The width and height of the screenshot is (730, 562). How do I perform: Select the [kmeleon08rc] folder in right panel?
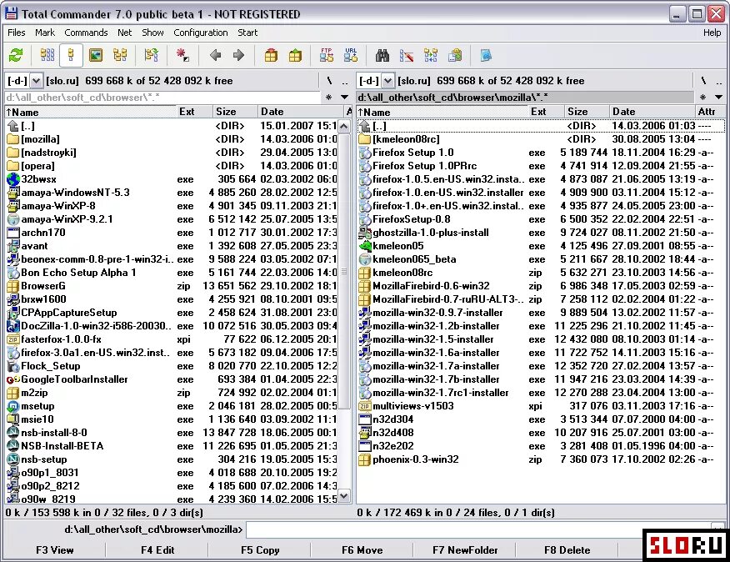[x=541, y=139]
